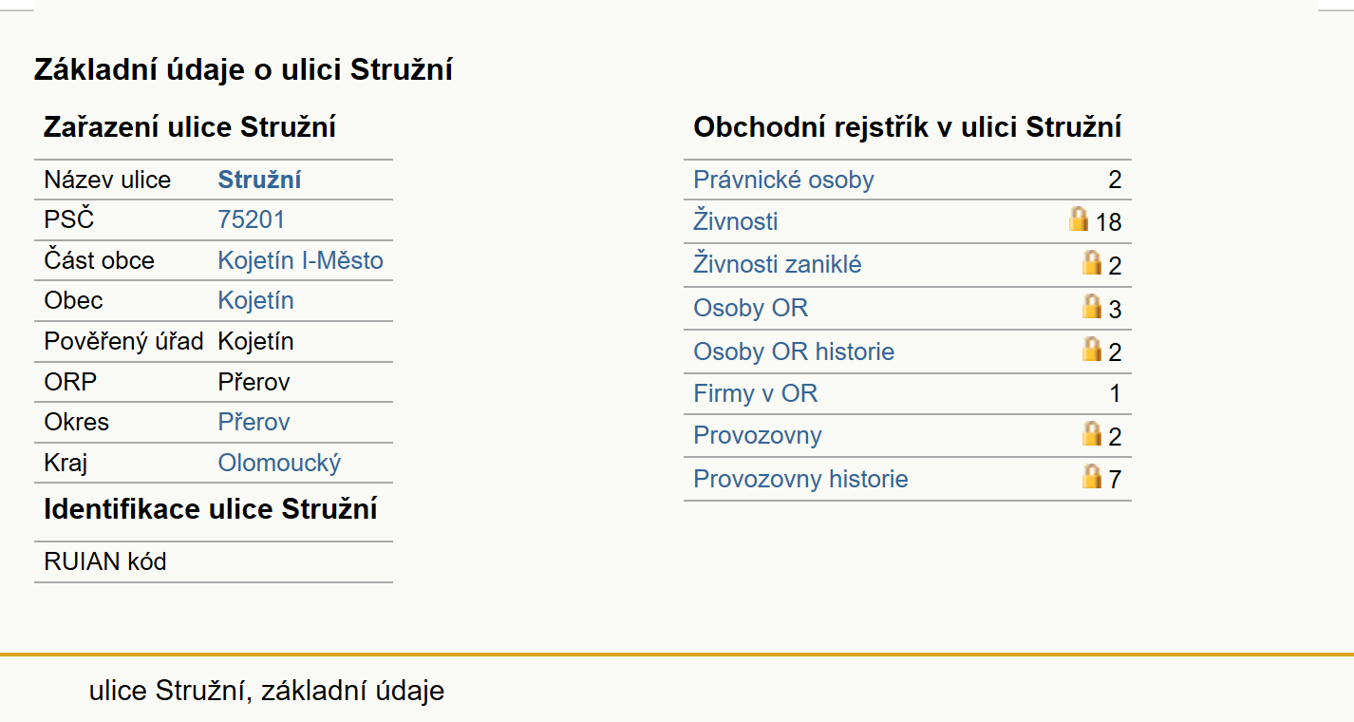Click the lock icon in Živnosti zaniklé row
This screenshot has width=1354, height=722.
tap(1092, 262)
